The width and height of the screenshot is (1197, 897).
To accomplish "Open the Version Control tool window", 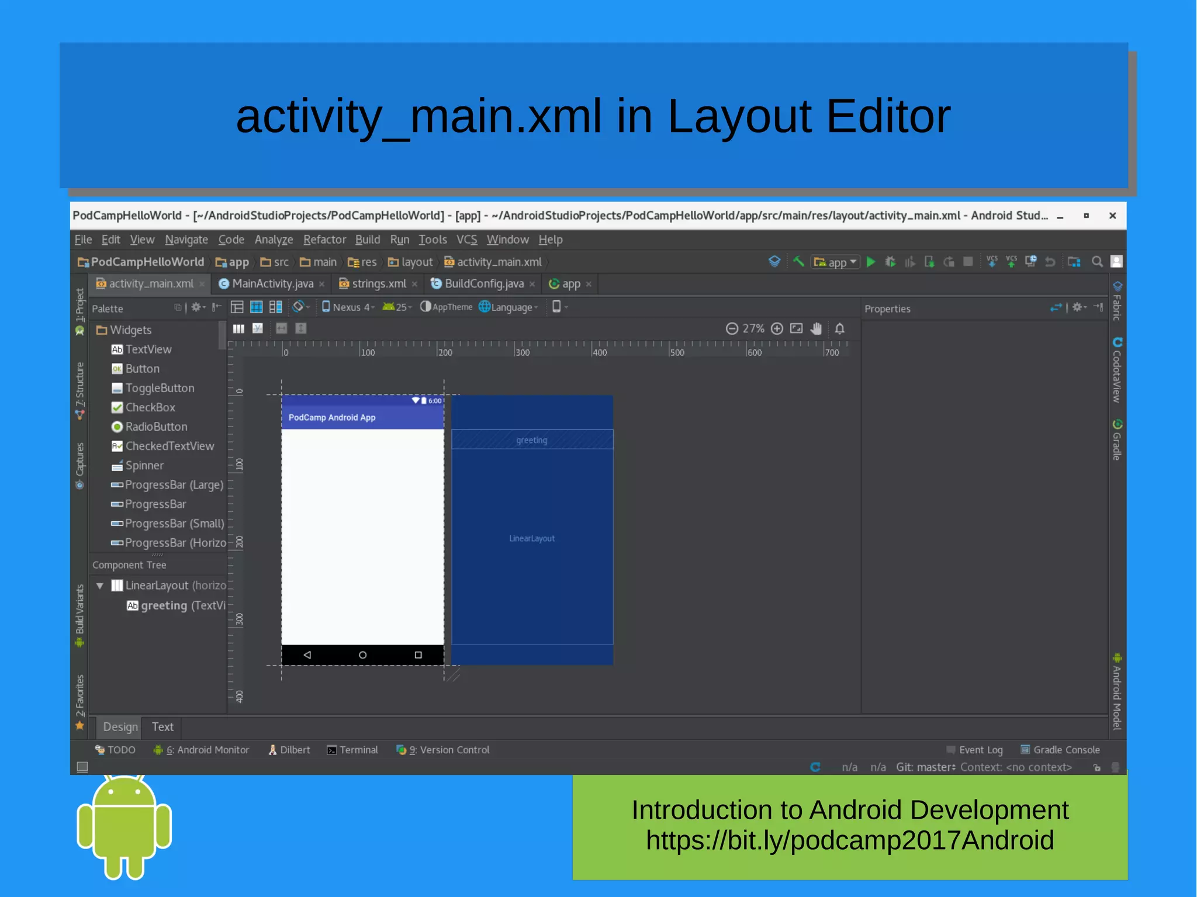I will (x=442, y=750).
